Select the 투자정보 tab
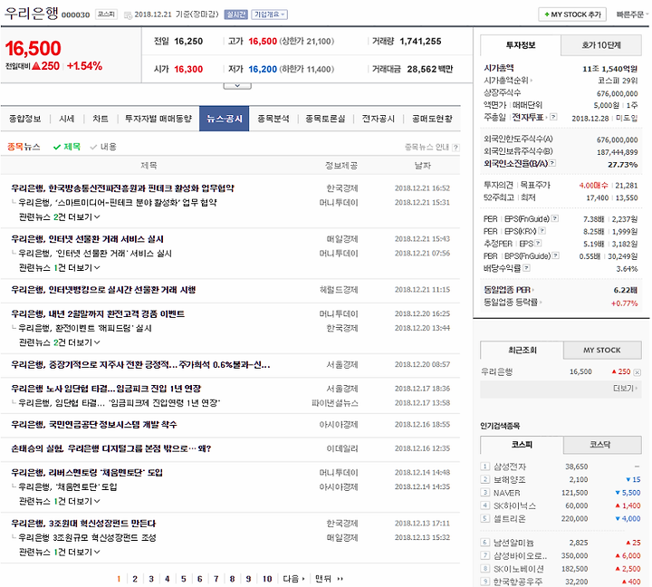The width and height of the screenshot is (652, 587). coord(521,45)
